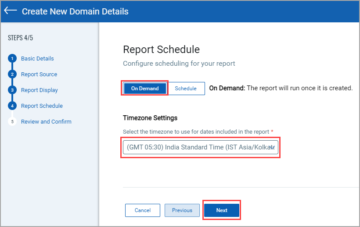The image size is (360, 227).
Task: Click the step 2 circle icon
Action: click(x=12, y=74)
